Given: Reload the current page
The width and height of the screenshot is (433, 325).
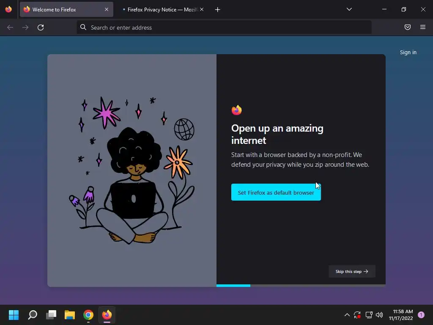Looking at the screenshot, I should 41,28.
